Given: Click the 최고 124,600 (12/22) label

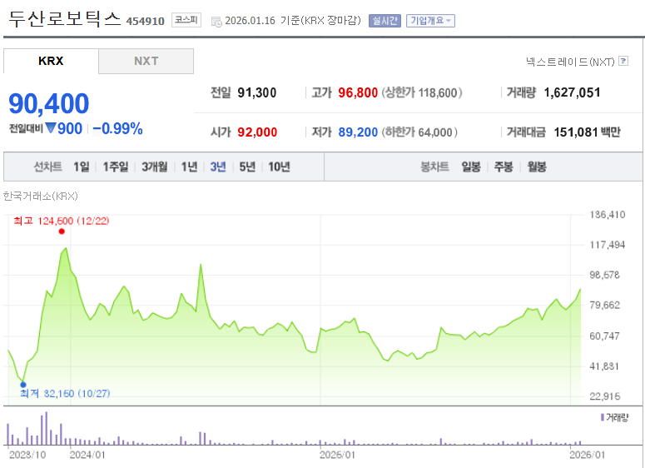Looking at the screenshot, I should [62, 221].
